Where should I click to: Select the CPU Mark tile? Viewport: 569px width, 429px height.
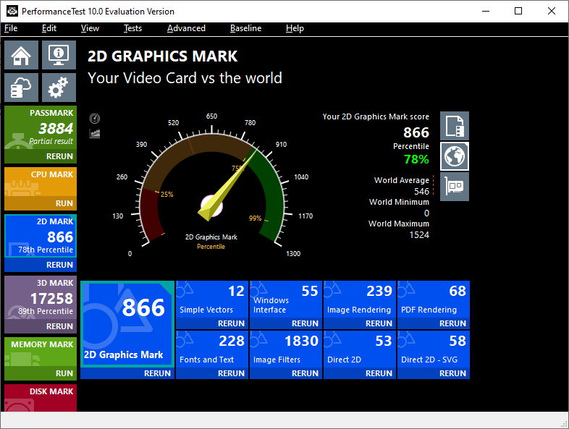pyautogui.click(x=41, y=182)
